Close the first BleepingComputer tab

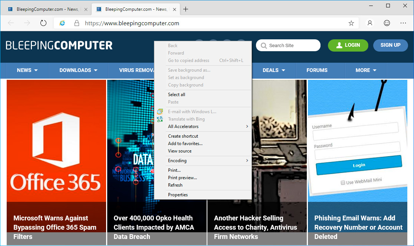pyautogui.click(x=86, y=10)
